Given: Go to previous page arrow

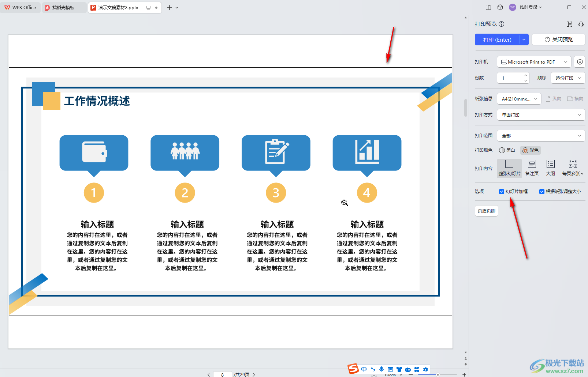Looking at the screenshot, I should 209,374.
